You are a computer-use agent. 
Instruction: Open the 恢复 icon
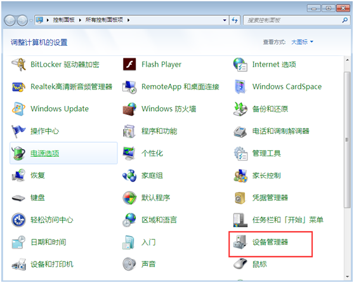[x=18, y=176]
